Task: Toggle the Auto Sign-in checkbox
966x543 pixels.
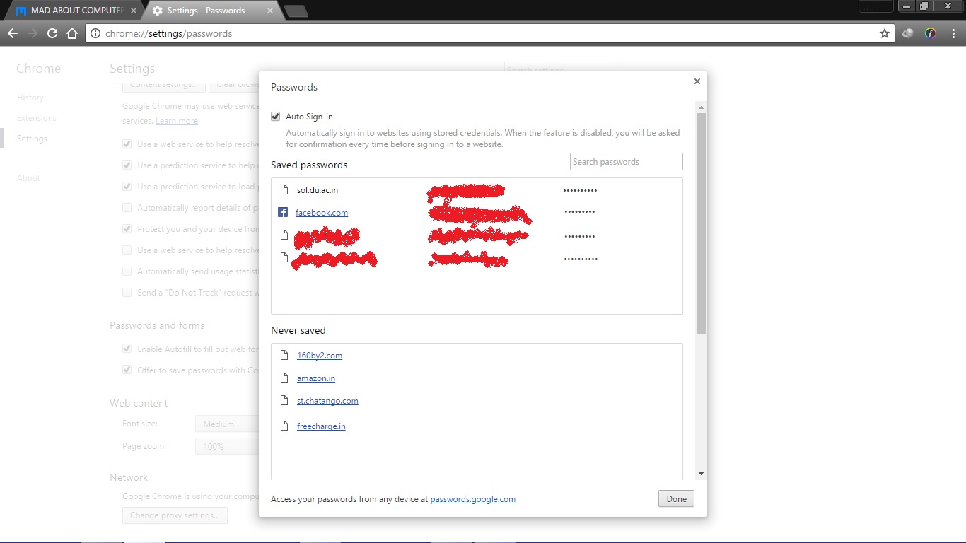Action: pyautogui.click(x=276, y=117)
